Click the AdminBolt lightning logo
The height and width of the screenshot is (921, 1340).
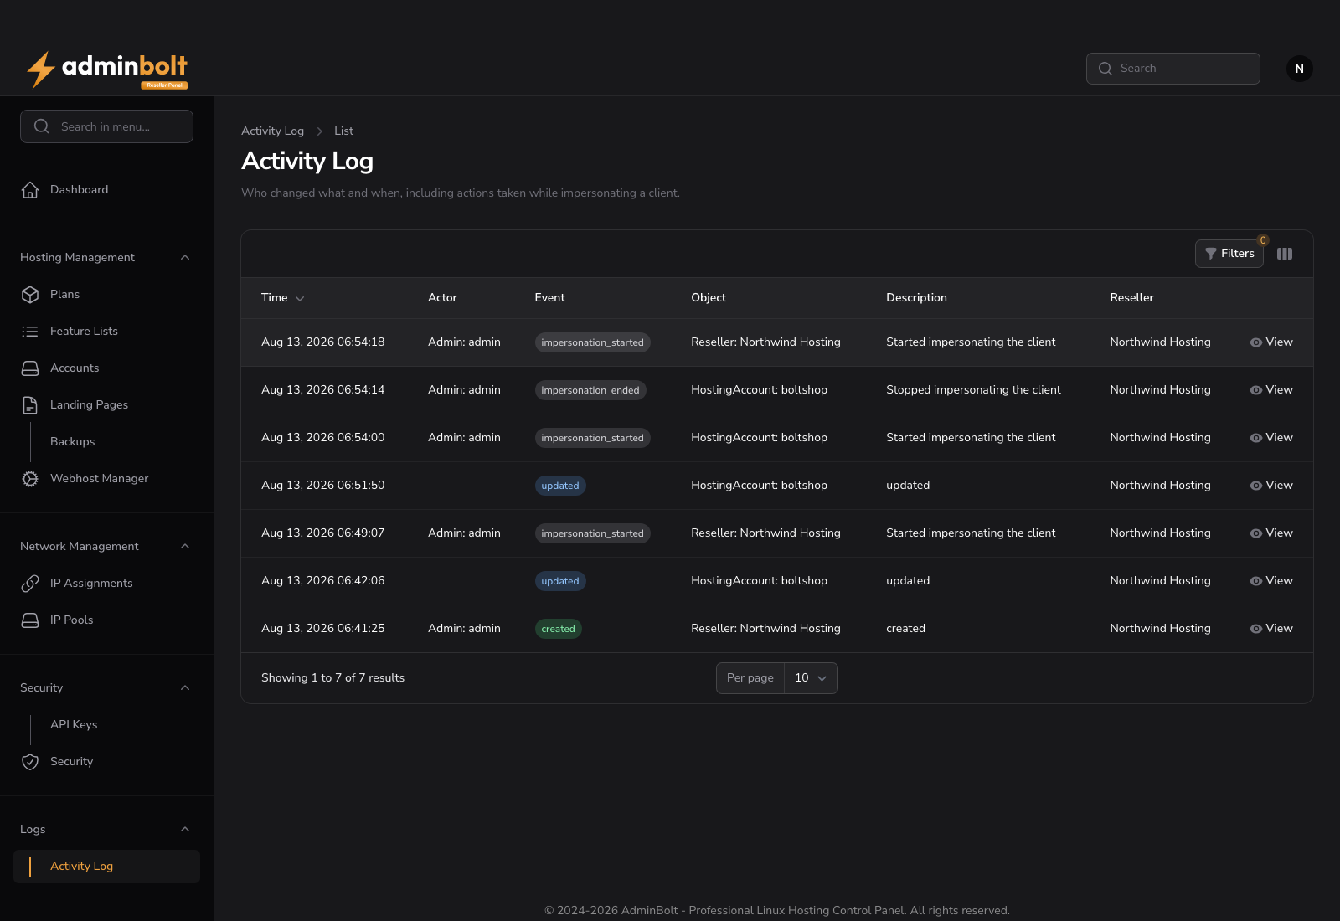[x=106, y=69]
